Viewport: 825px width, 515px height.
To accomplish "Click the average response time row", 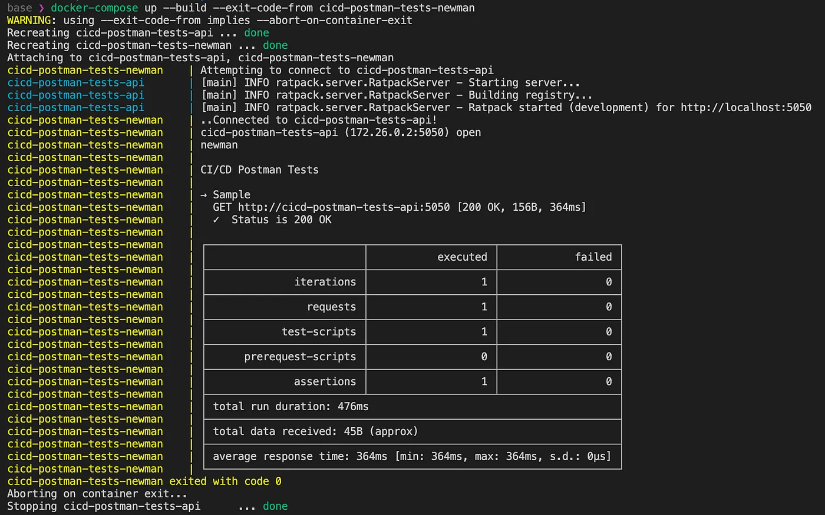I will [411, 457].
